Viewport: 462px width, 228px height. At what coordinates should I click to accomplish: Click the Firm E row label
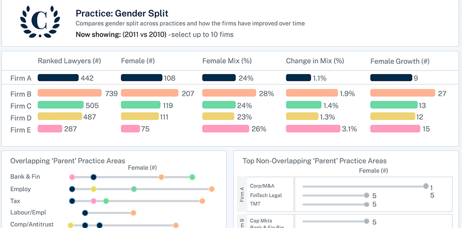coord(21,129)
